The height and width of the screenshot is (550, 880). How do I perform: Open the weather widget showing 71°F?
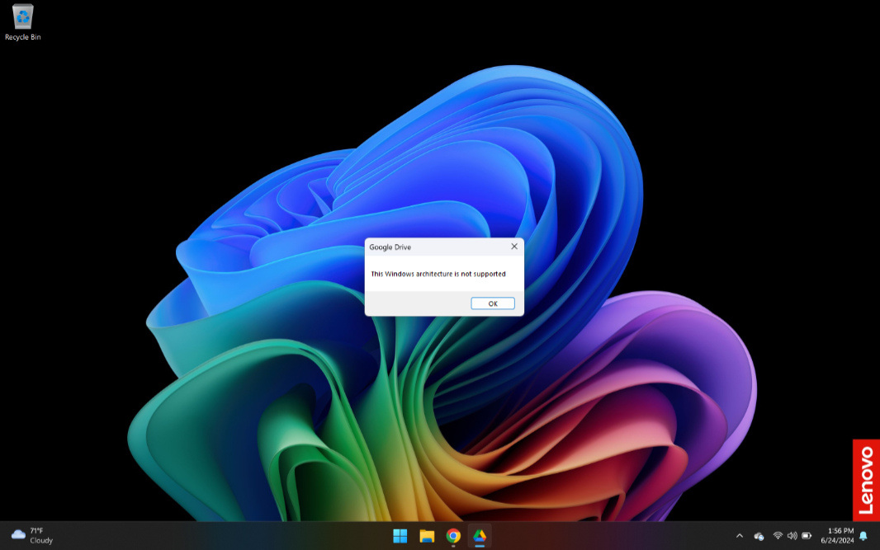[x=31, y=535]
